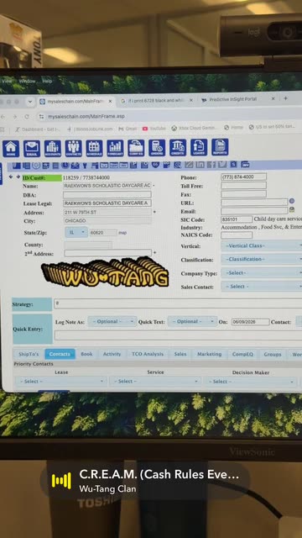This screenshot has height=538, width=302.
Task: Reload the browser page
Action: (27, 117)
